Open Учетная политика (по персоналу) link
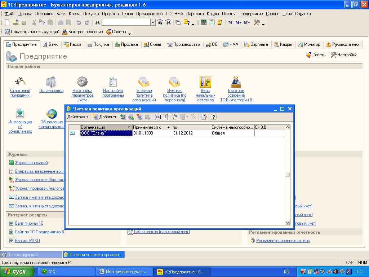This screenshot has width=369, height=277. [x=175, y=95]
